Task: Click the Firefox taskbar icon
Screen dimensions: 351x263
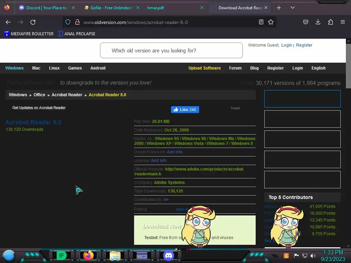Action: coord(88,255)
